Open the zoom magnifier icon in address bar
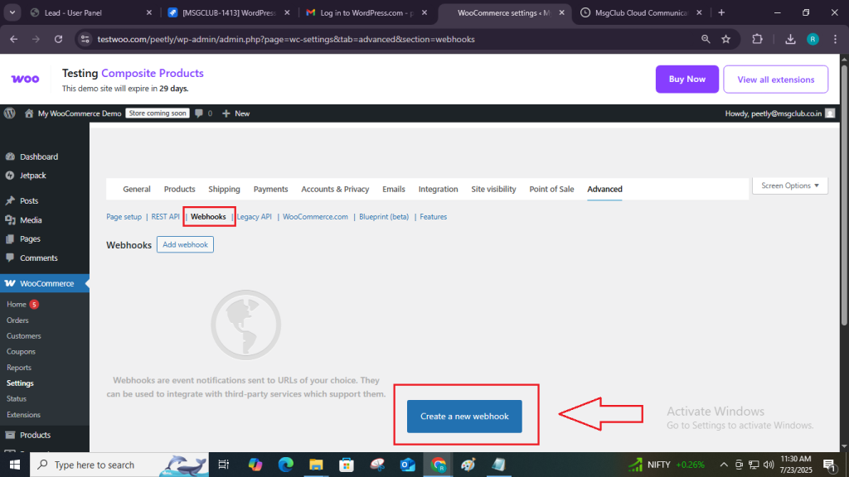This screenshot has height=477, width=849. click(706, 39)
